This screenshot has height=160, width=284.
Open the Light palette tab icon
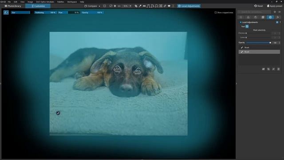pyautogui.click(x=241, y=17)
